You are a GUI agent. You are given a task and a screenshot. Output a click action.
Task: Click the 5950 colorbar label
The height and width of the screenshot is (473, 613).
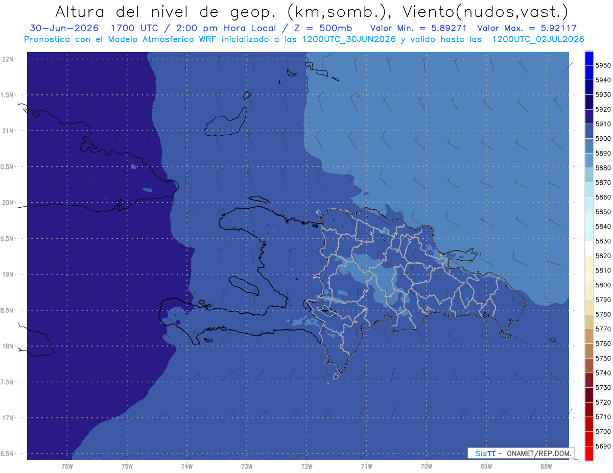(x=603, y=66)
